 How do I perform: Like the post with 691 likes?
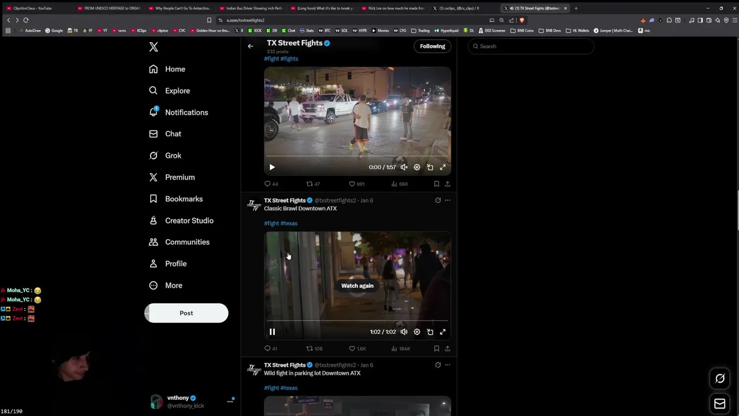point(357,184)
